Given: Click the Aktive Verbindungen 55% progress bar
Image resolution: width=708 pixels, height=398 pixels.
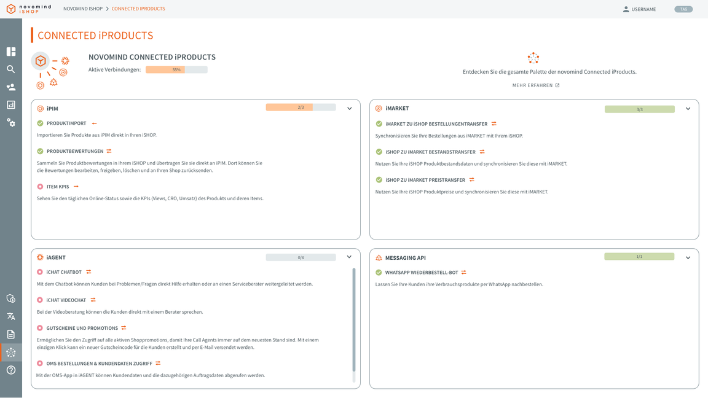Looking at the screenshot, I should pyautogui.click(x=176, y=69).
